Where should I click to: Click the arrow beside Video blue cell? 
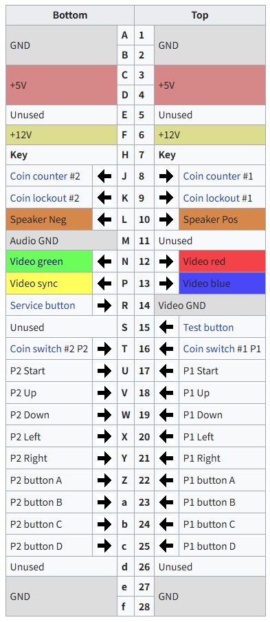166,283
